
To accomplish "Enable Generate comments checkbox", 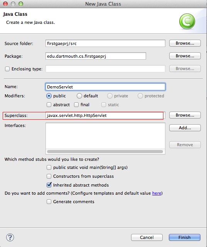I will [x=49, y=202].
